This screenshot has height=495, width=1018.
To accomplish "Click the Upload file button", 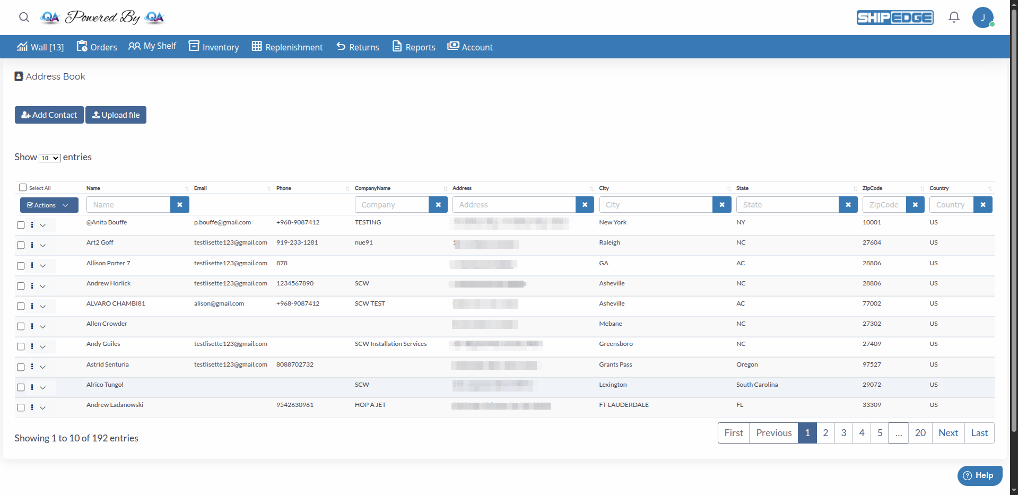I will click(x=116, y=115).
